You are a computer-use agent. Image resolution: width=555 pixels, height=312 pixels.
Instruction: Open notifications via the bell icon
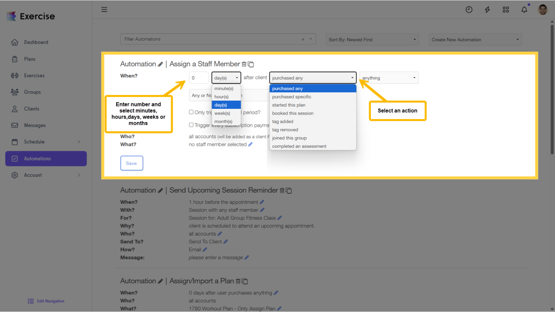tap(524, 9)
